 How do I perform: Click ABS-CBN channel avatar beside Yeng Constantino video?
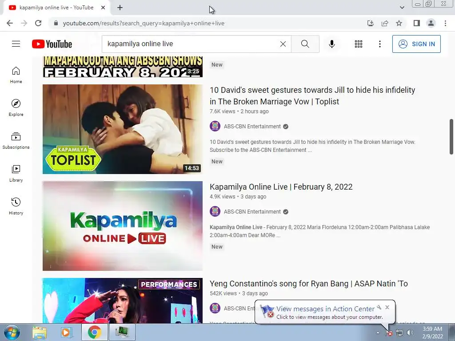pyautogui.click(x=215, y=308)
